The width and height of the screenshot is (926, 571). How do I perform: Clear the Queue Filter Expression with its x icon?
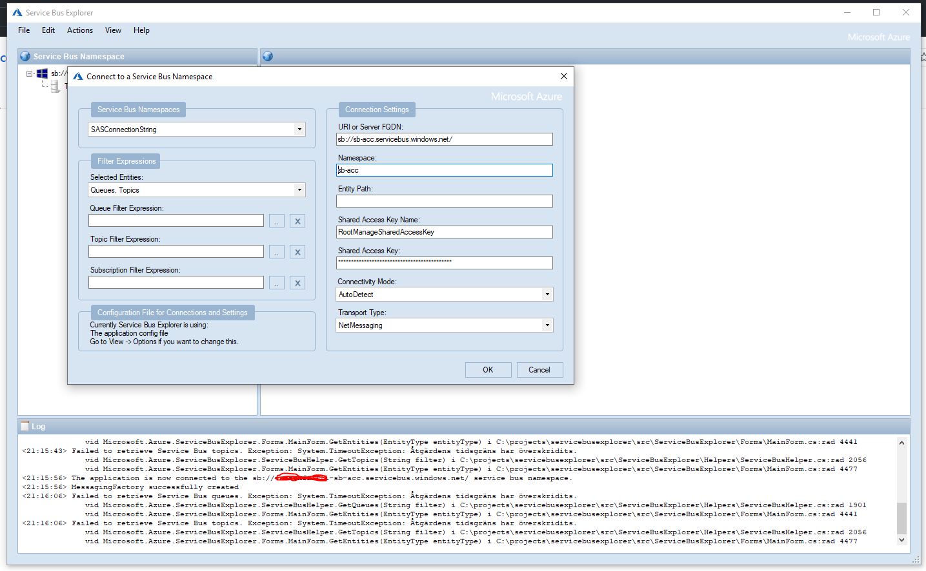click(x=297, y=220)
